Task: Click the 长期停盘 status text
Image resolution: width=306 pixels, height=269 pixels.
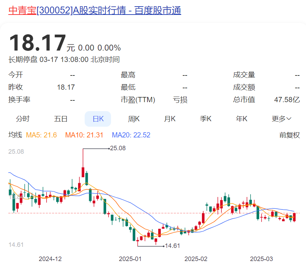Action: pos(23,60)
